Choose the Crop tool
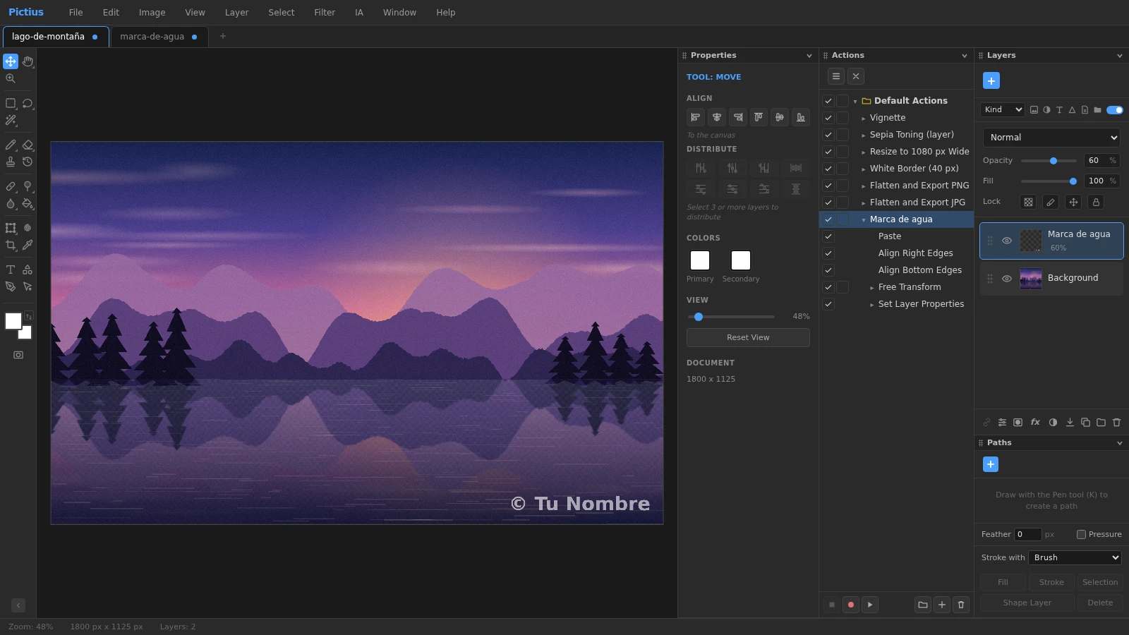 (11, 245)
